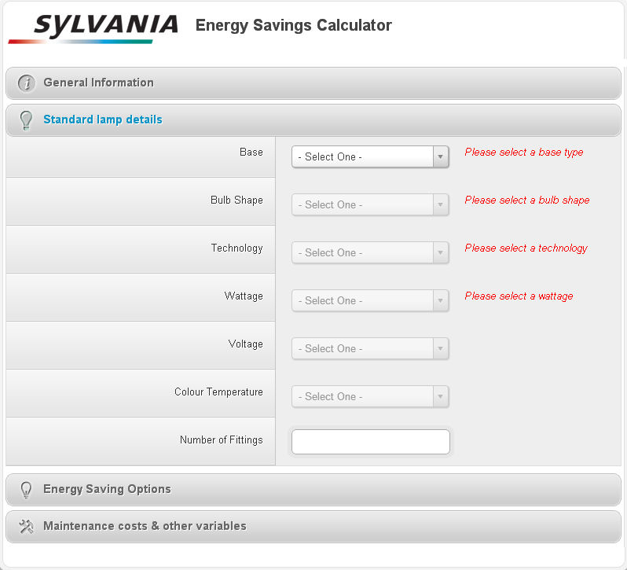This screenshot has height=570, width=627.
Task: Click the Wattage dropdown arrow button
Action: click(x=441, y=300)
